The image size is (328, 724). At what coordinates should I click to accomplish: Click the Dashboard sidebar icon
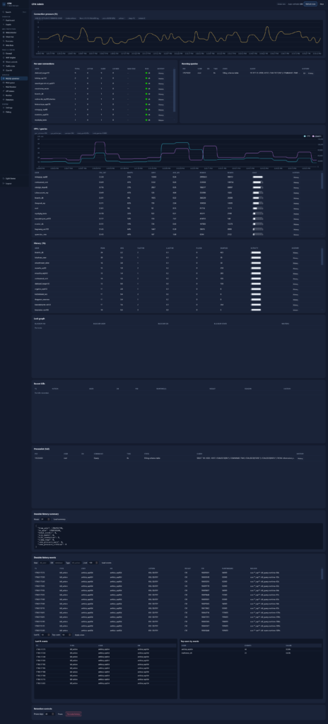pos(4,21)
